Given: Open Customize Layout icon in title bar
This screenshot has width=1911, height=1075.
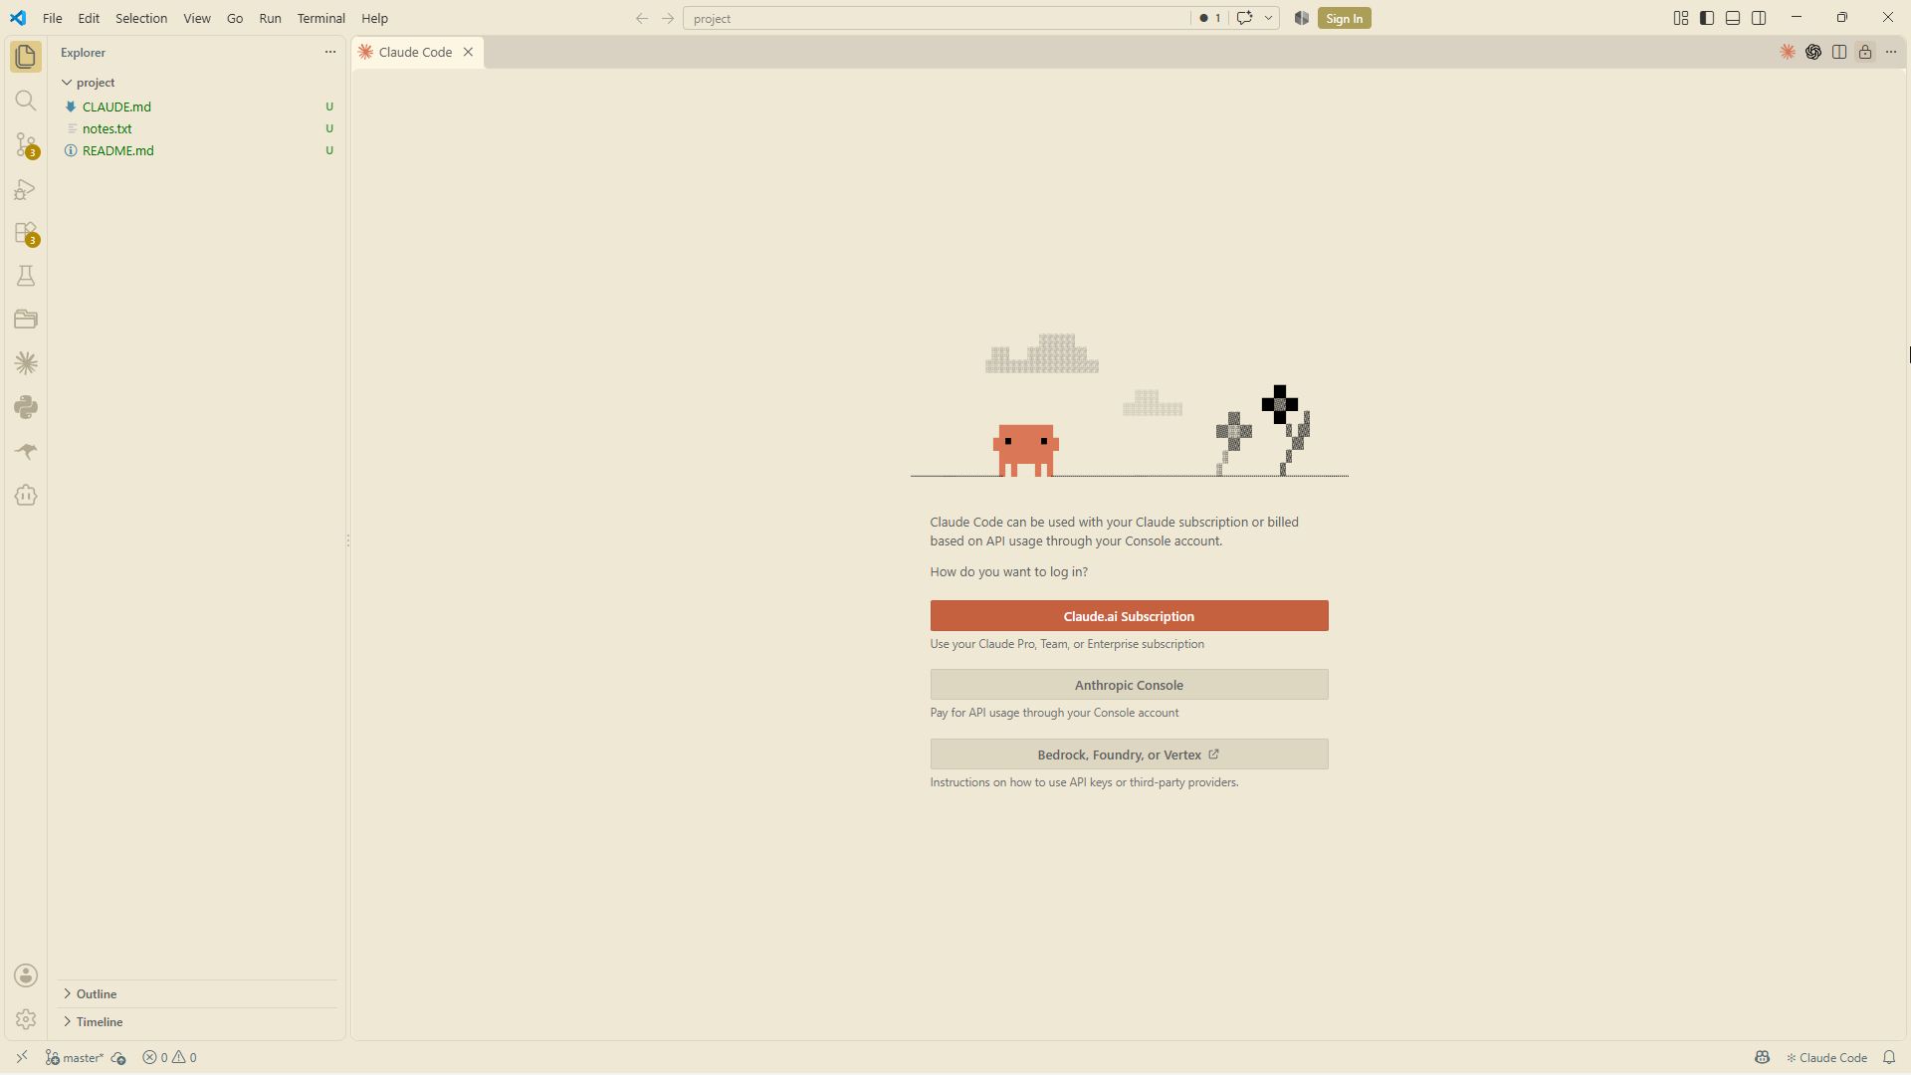Looking at the screenshot, I should tap(1681, 18).
